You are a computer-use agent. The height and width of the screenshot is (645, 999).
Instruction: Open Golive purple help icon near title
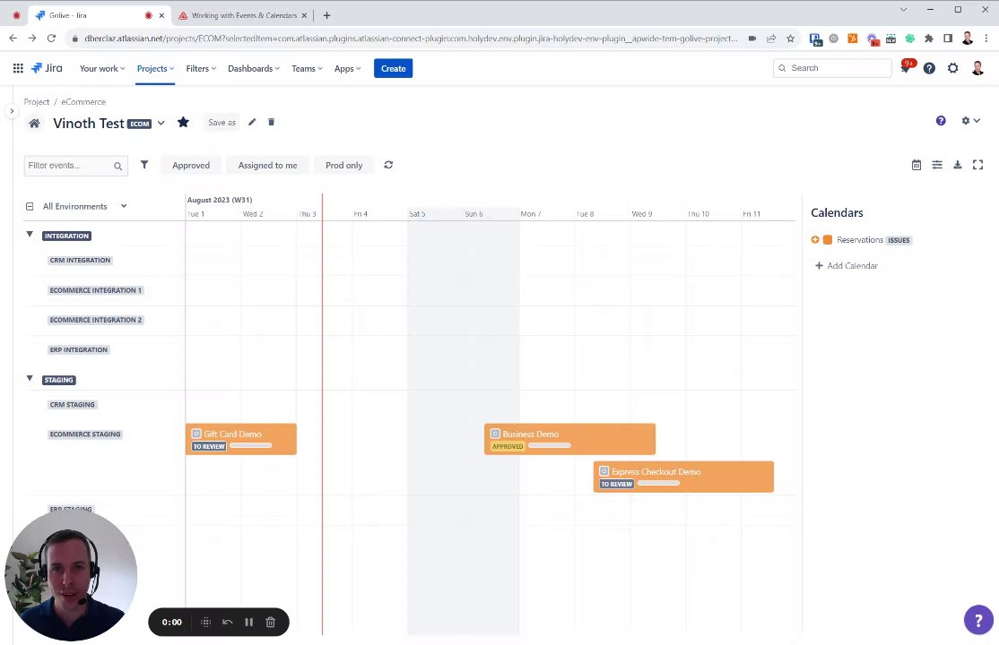(941, 121)
